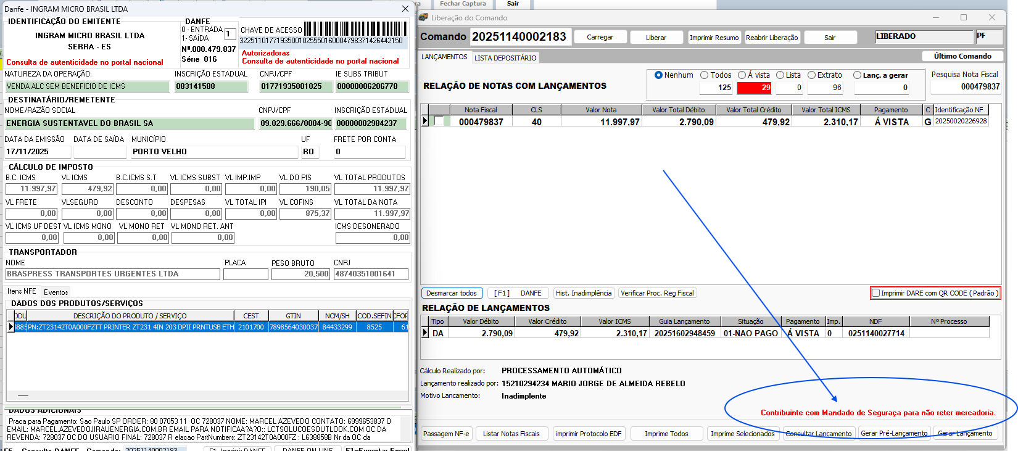1018x451 pixels.
Task: Click Desmarcar todos
Action: [x=451, y=293]
